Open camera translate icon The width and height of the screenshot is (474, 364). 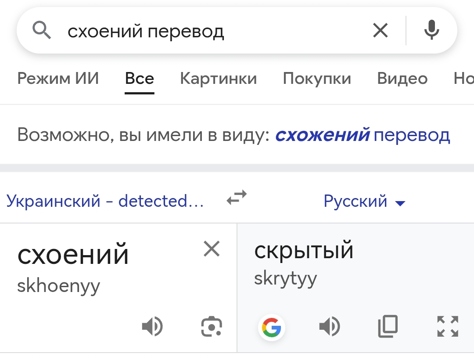click(211, 327)
